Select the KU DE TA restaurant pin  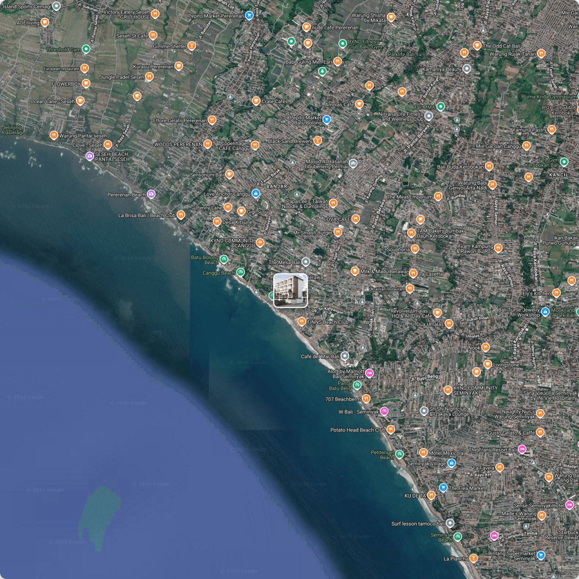(x=431, y=496)
